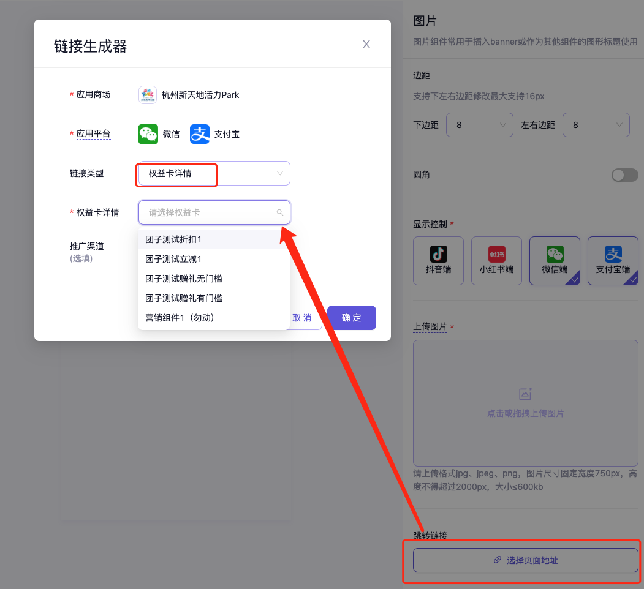
Task: Uncheck the 支付宝端 display option
Action: (613, 261)
